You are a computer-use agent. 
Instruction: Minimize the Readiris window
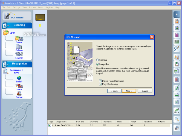click(x=170, y=3)
